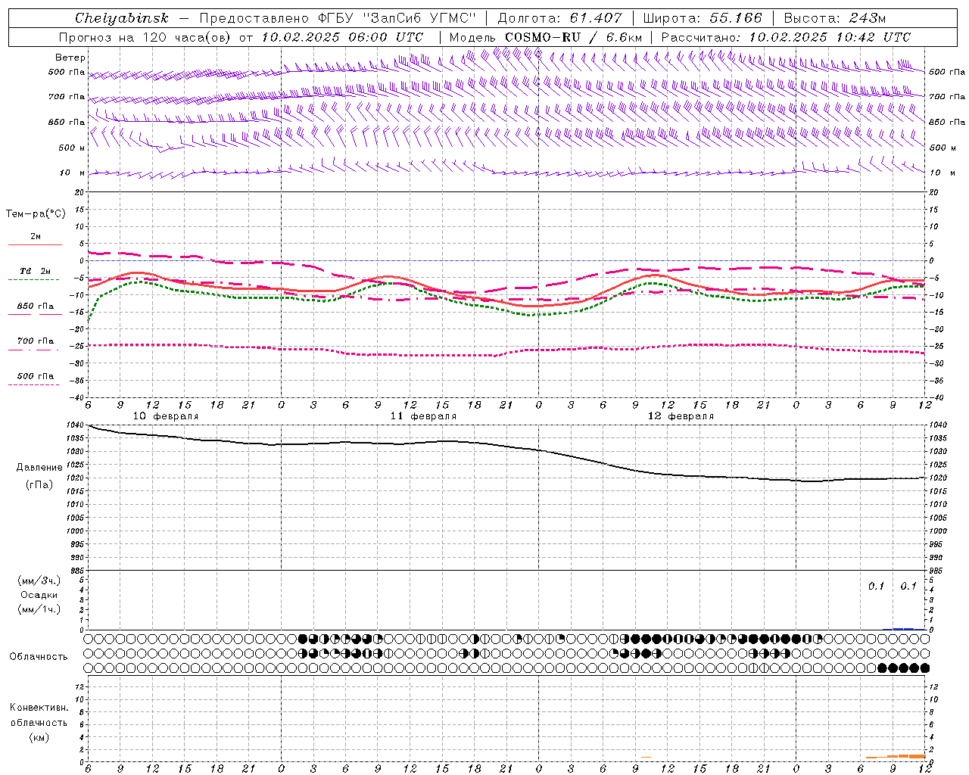
Task: Click the "Td 2м" dew point legend entry
Action: 36,271
